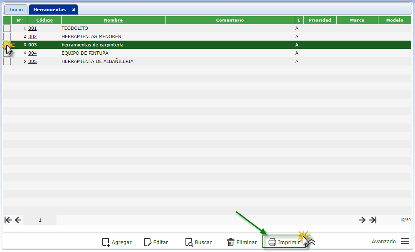Screen dimensions: 415x252
Task: Switch to the Inicio tab
Action: pos(16,10)
